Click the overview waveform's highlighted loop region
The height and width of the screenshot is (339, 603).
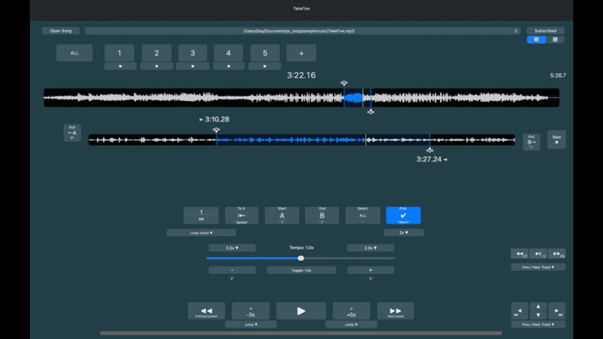357,98
